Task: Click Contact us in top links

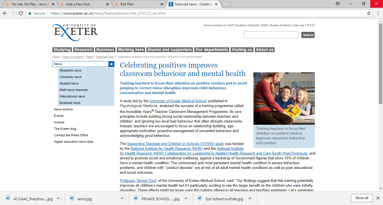Action: pos(219,25)
